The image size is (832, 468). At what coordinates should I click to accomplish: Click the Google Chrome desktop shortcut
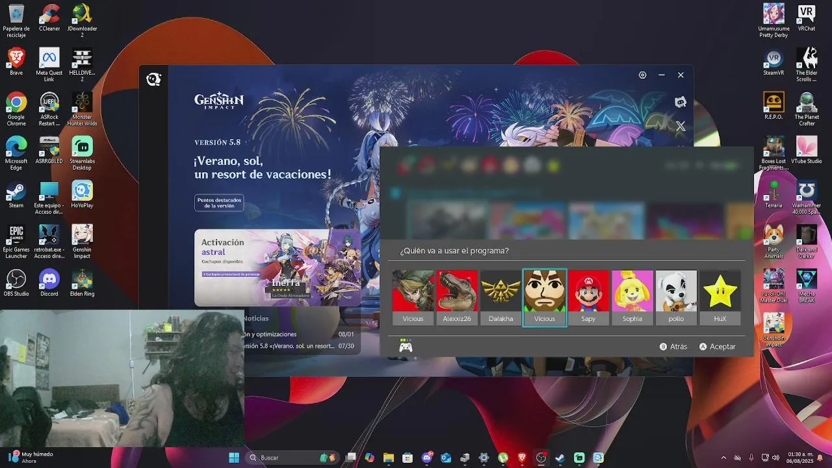point(16,109)
